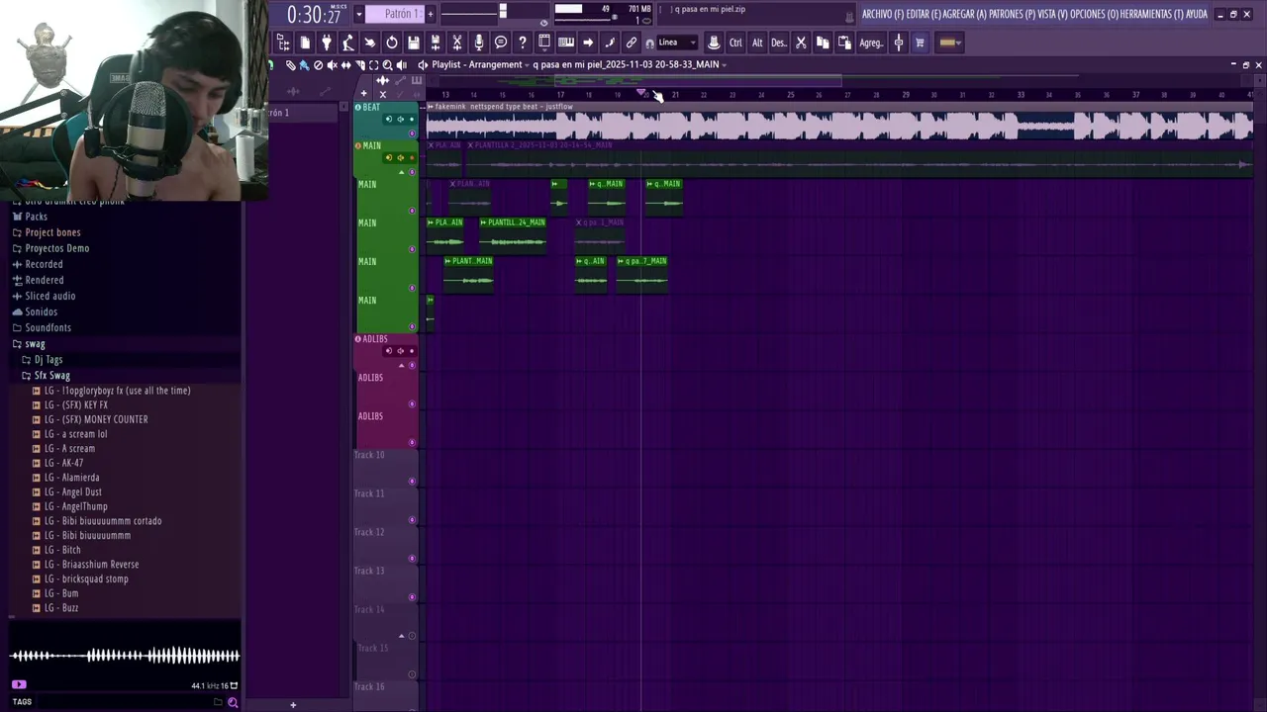Viewport: 1267px width, 712px height.
Task: Open the browser search magnifier icon
Action: click(233, 702)
